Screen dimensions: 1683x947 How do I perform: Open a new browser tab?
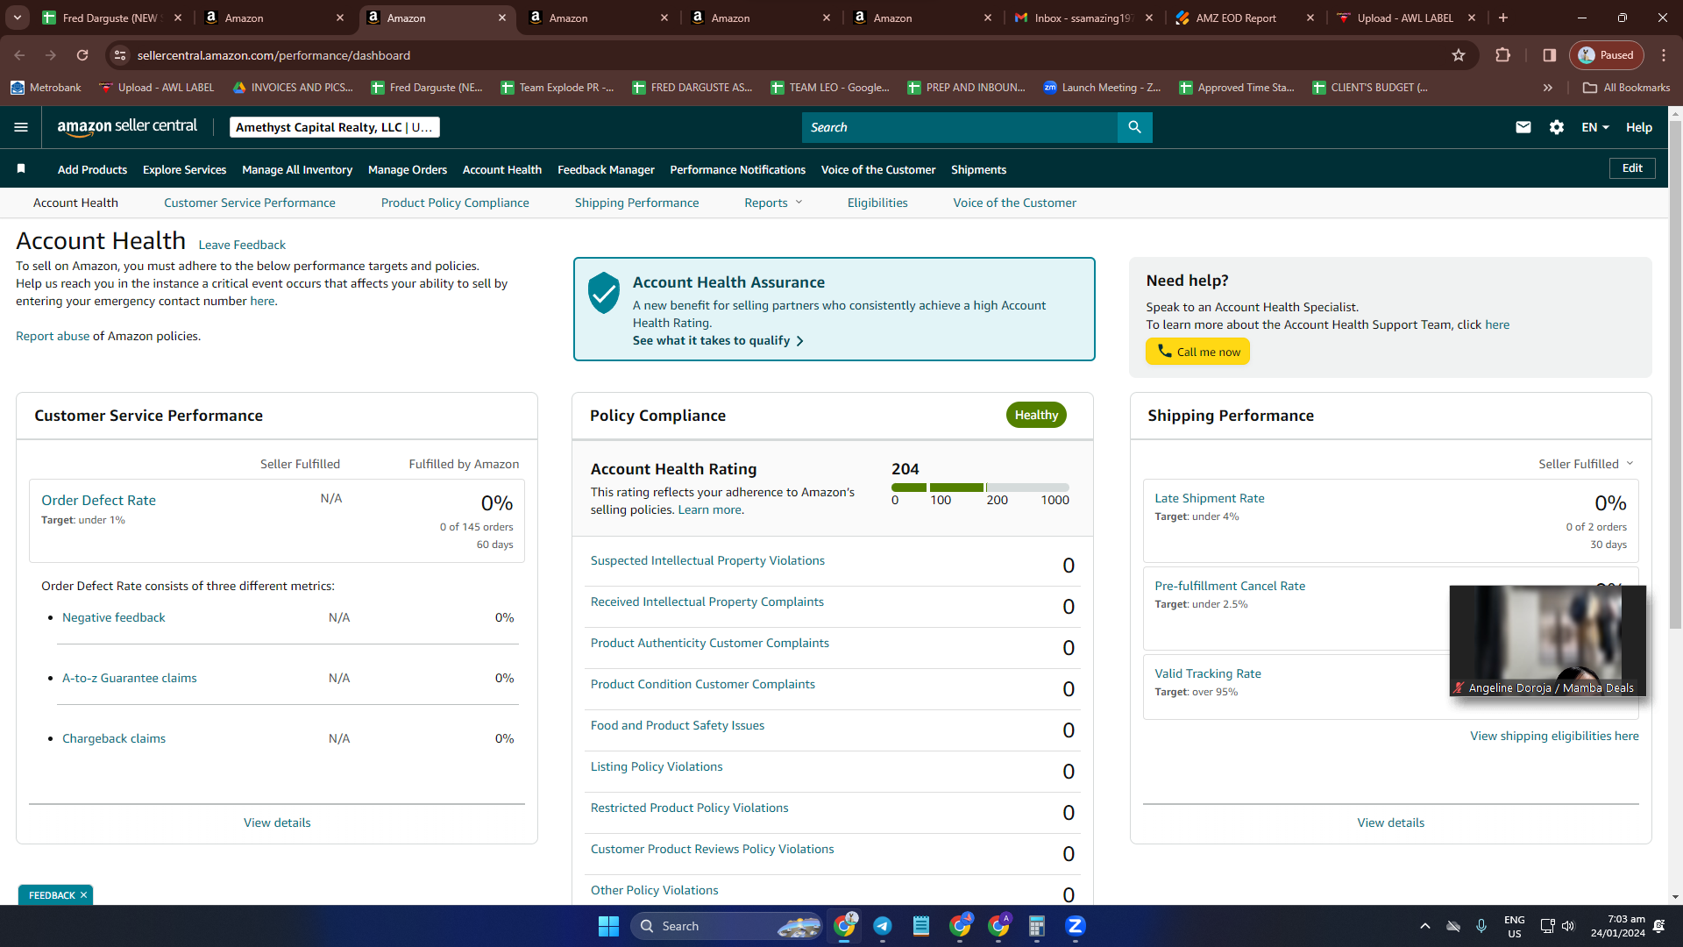click(1503, 18)
